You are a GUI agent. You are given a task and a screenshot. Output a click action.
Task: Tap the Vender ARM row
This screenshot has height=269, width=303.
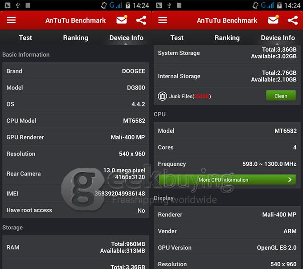click(227, 231)
